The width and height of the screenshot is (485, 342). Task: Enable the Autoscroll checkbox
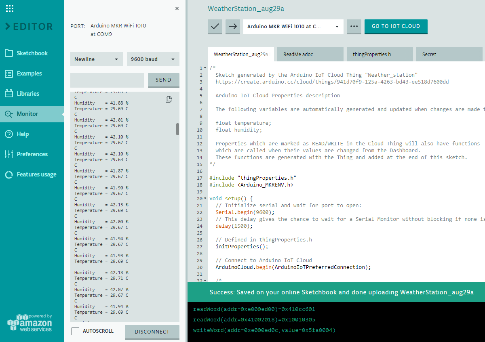pos(75,331)
